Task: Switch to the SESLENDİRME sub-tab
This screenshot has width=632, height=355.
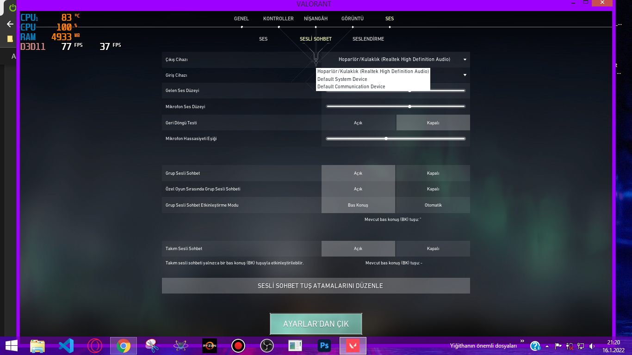Action: 368,39
